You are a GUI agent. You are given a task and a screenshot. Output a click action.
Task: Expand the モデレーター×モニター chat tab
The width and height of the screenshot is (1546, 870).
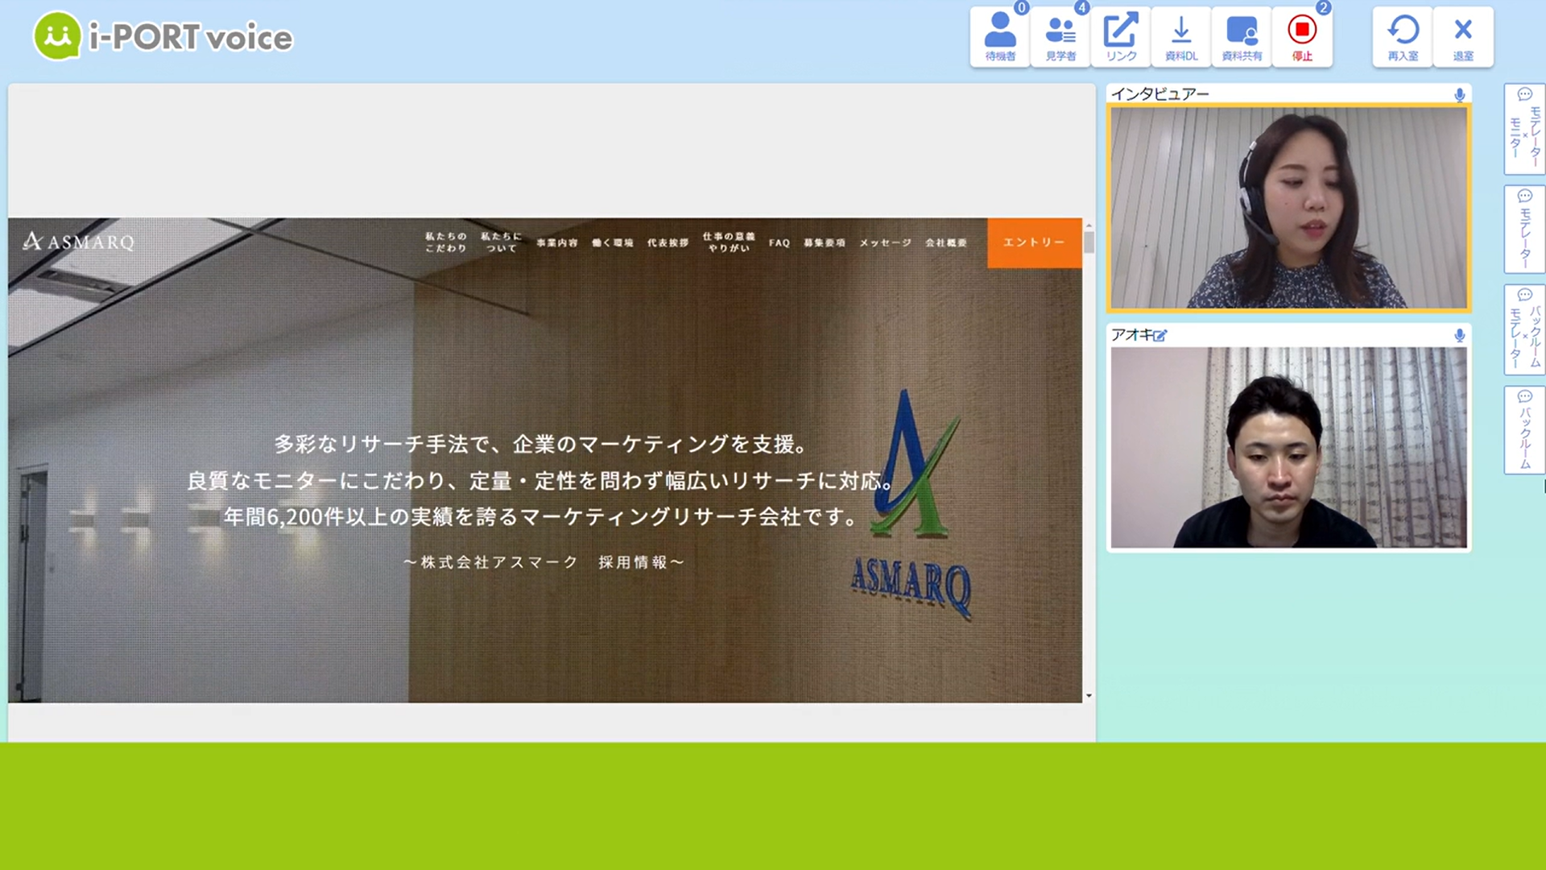pyautogui.click(x=1524, y=129)
